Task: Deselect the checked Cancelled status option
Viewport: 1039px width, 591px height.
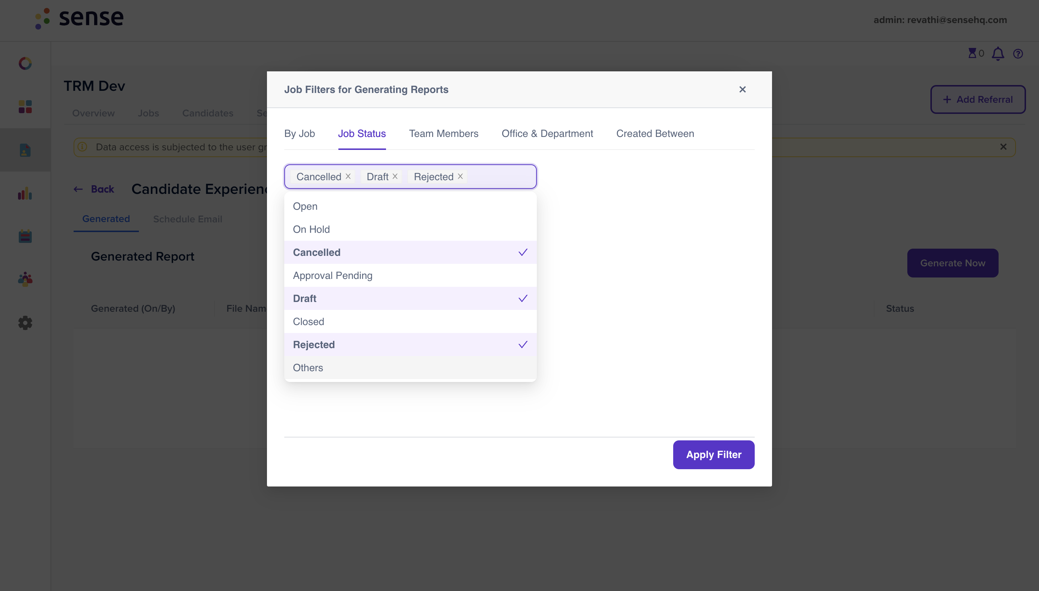Action: tap(411, 253)
